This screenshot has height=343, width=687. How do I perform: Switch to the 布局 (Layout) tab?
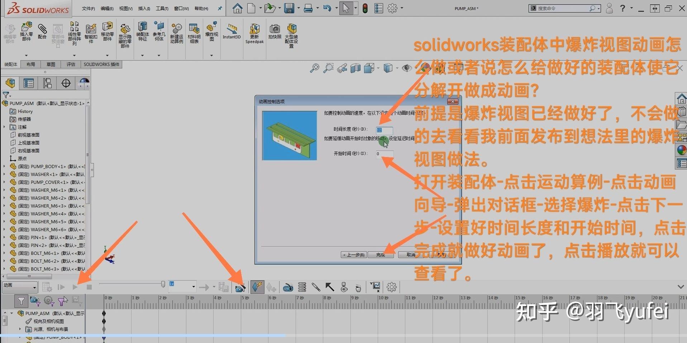coord(31,65)
